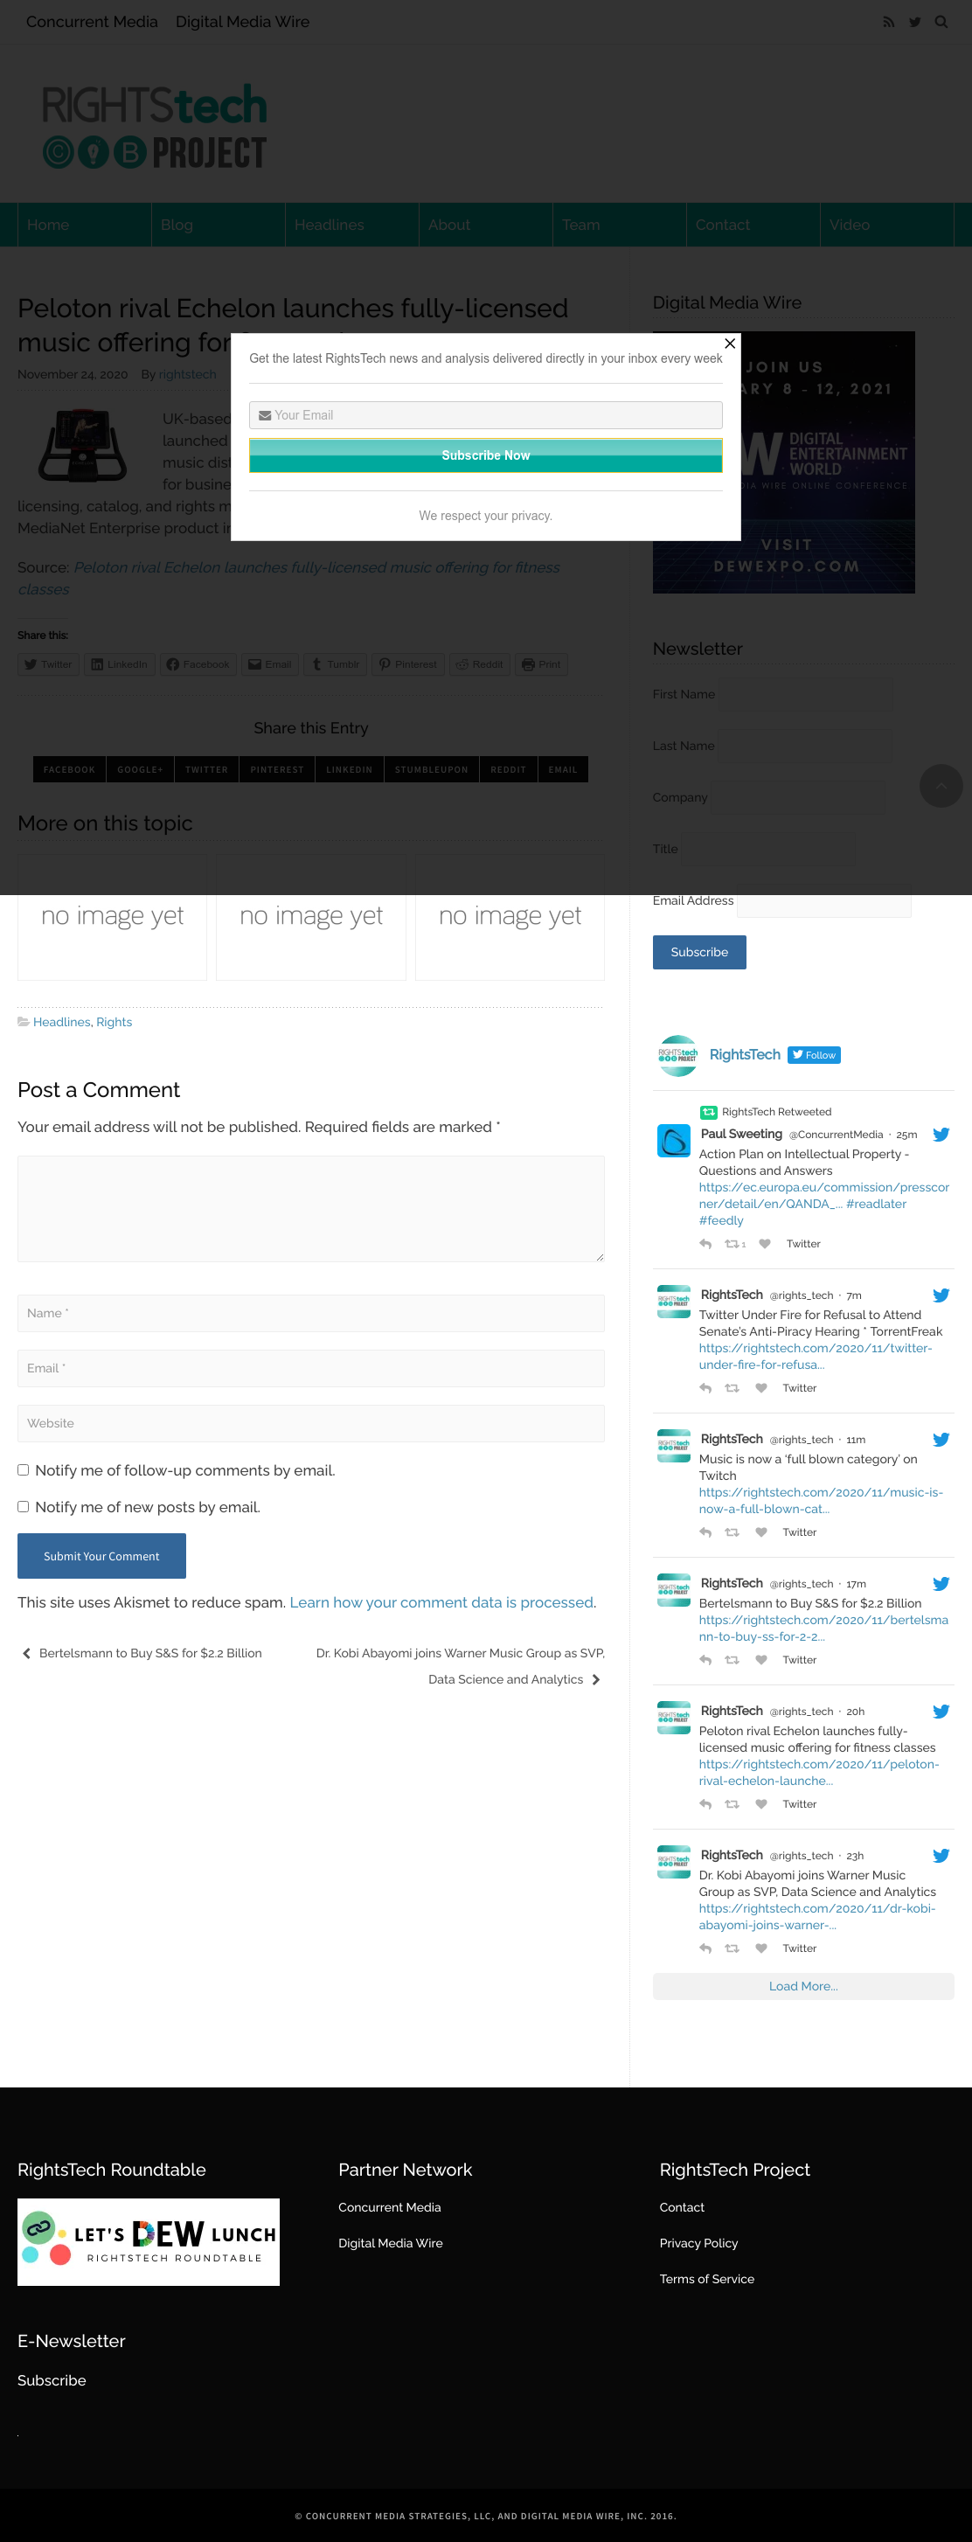Viewport: 972px width, 2542px height.
Task: Open the Twitter icon in top header
Action: [915, 22]
